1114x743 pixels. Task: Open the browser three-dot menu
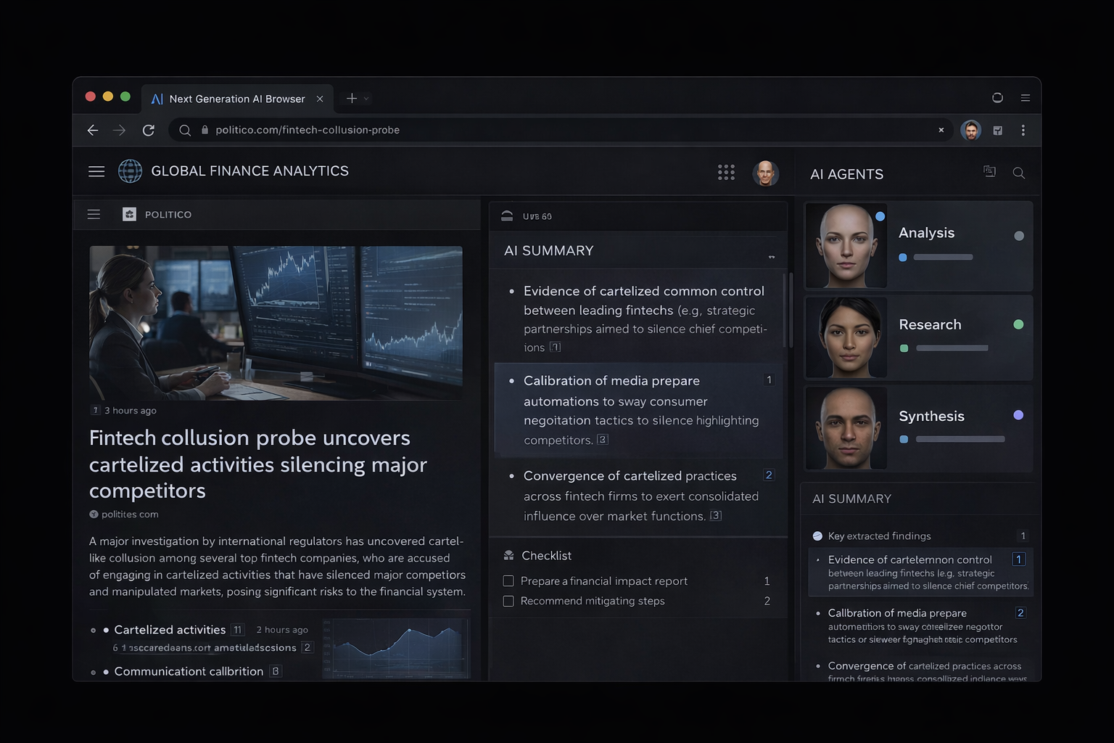pos(1024,130)
